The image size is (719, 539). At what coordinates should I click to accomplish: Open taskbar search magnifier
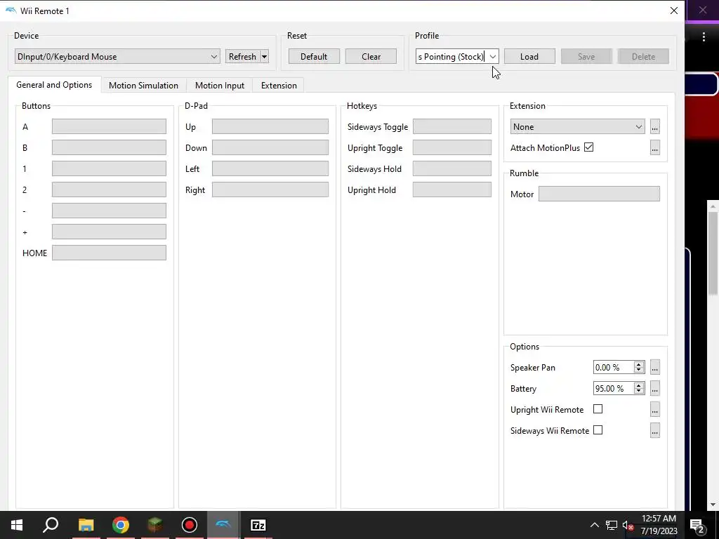point(51,525)
